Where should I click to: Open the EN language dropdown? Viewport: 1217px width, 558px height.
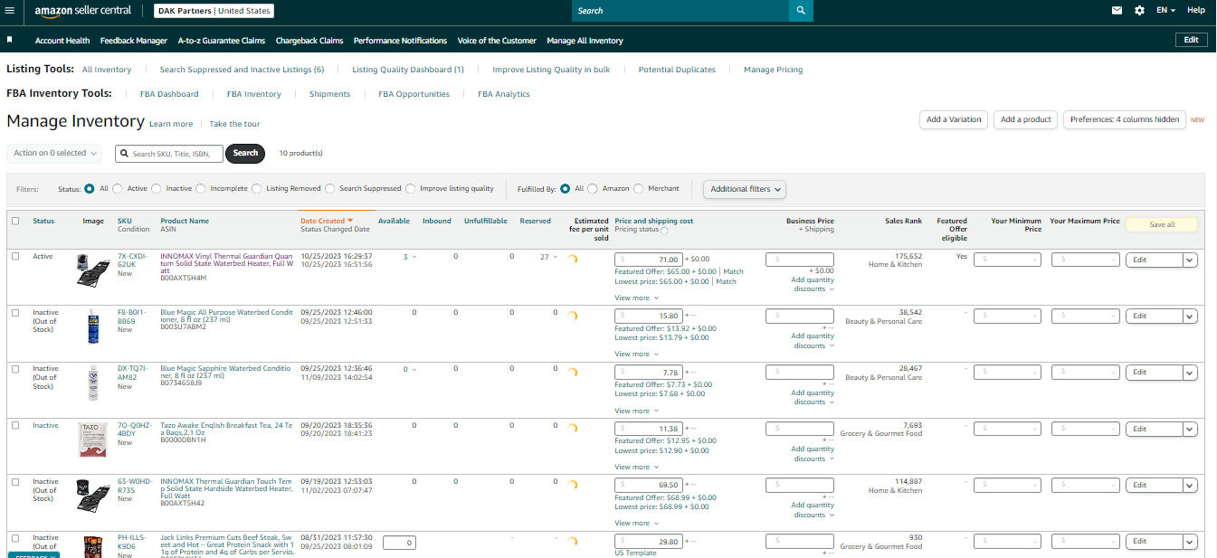point(1165,11)
